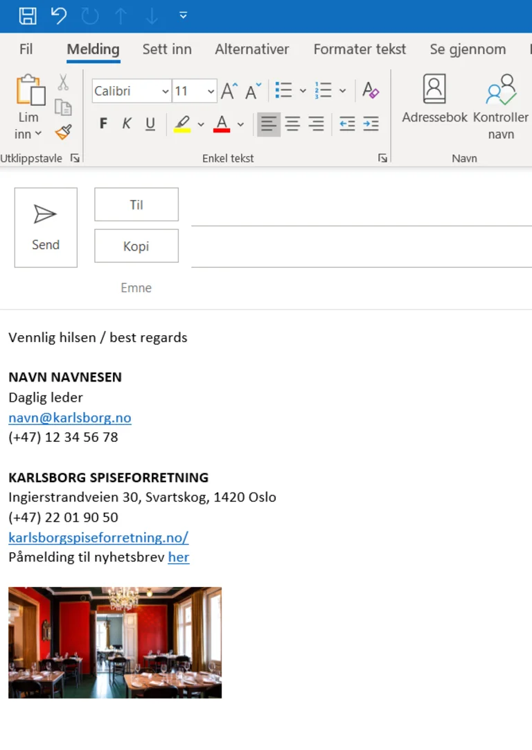Toggle bold formatting with F button
The height and width of the screenshot is (750, 532).
click(103, 124)
